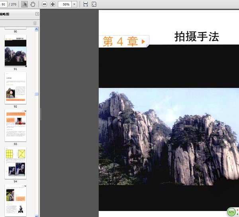
Task: Choose the Hand pan tool
Action: tap(33, 4)
